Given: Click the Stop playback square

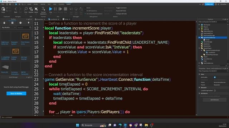Looking at the screenshot, I should click(65, 9).
